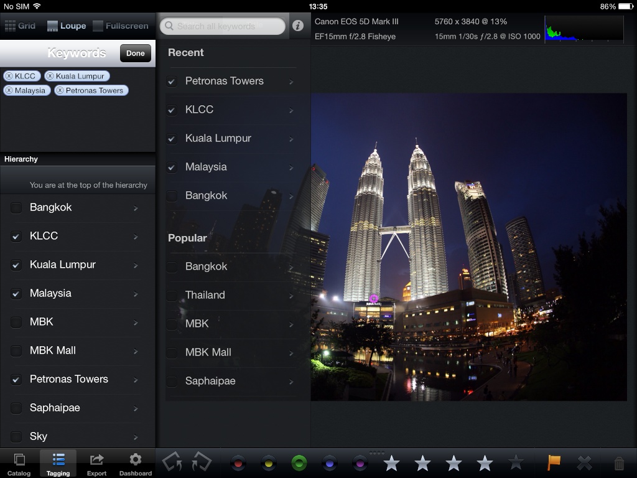Expand Bangkok chevron in Hierarchy

(x=136, y=208)
